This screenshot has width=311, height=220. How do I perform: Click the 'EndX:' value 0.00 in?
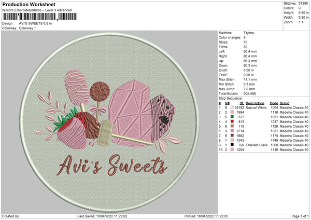tap(248, 70)
